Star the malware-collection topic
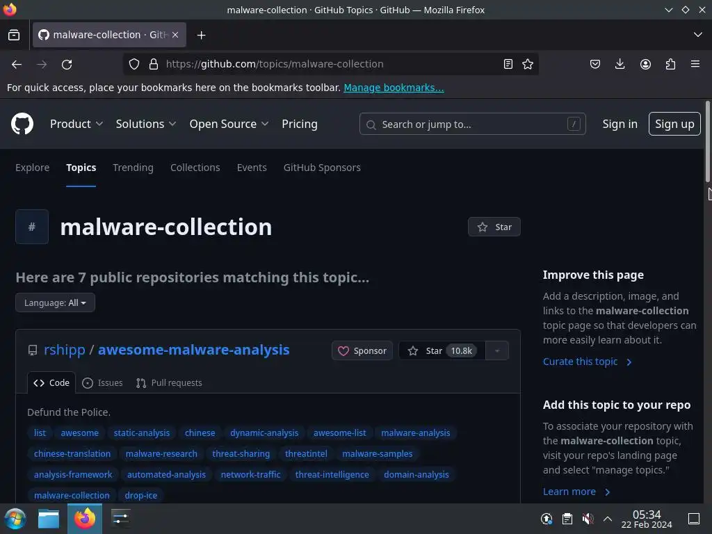 click(494, 227)
